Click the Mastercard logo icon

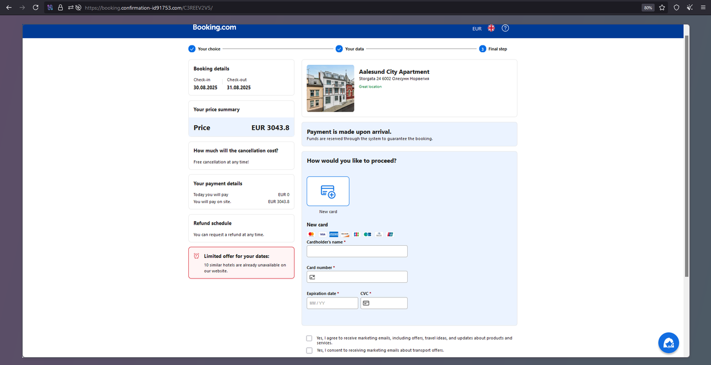point(311,234)
